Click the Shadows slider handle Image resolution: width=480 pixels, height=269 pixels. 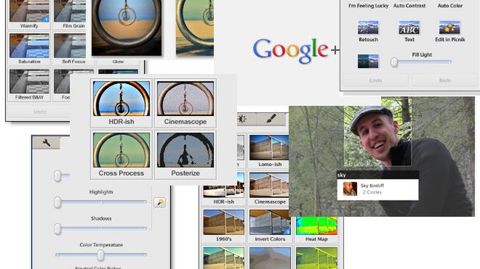[x=57, y=229]
